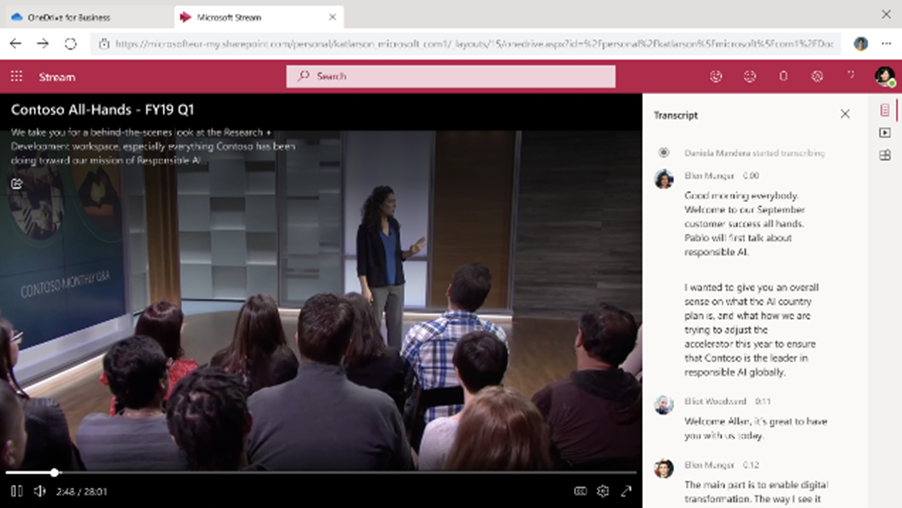Open the browser more options menu
Screen dimensions: 902x508
pos(886,43)
